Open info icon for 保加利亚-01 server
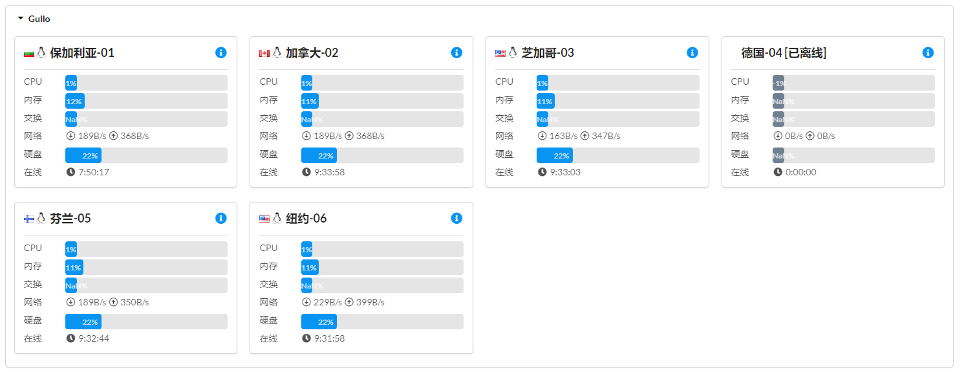 221,52
